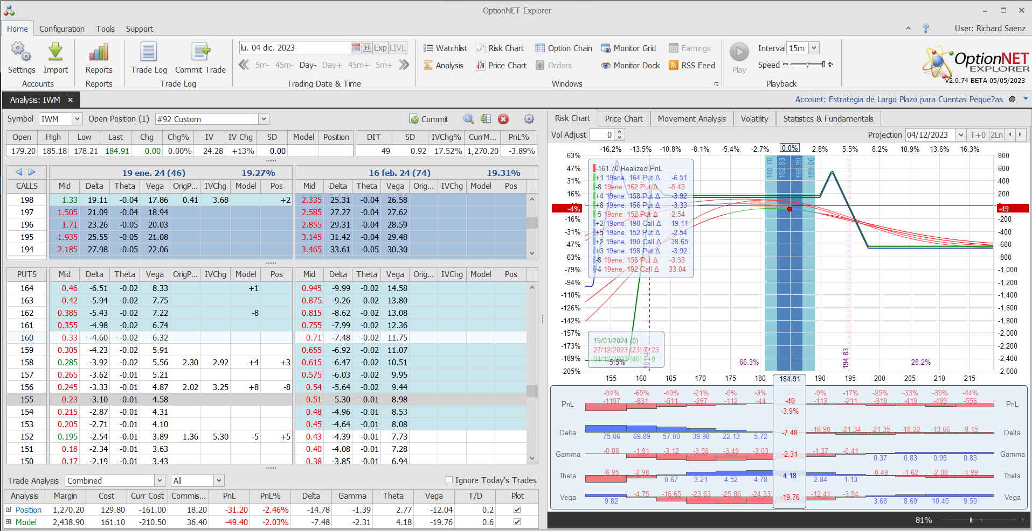Image resolution: width=1032 pixels, height=531 pixels.
Task: Open the Reports chart icon
Action: tap(99, 53)
